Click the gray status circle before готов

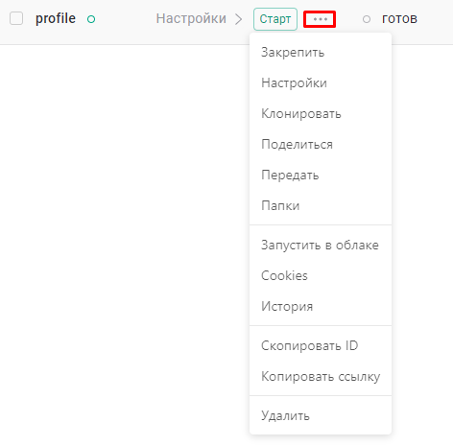(x=367, y=19)
